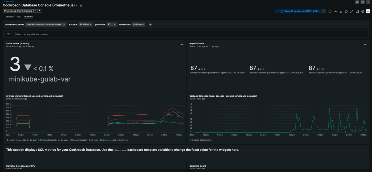Screen dimensions: 372x172
Task: Click the 'minikube-gulab-var' label
Action: pyautogui.click(x=40, y=79)
